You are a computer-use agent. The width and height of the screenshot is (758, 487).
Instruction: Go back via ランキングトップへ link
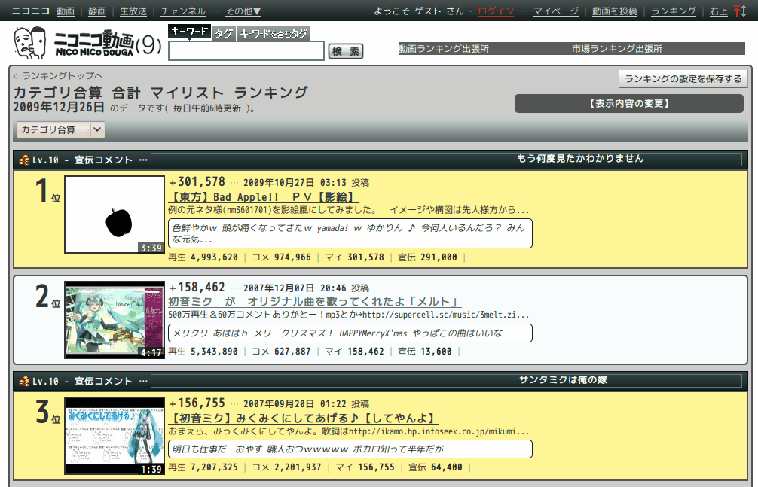click(58, 75)
